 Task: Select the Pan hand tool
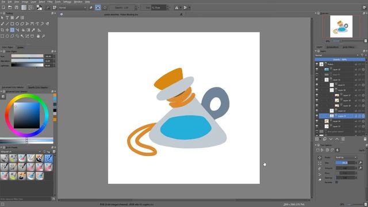39,36
